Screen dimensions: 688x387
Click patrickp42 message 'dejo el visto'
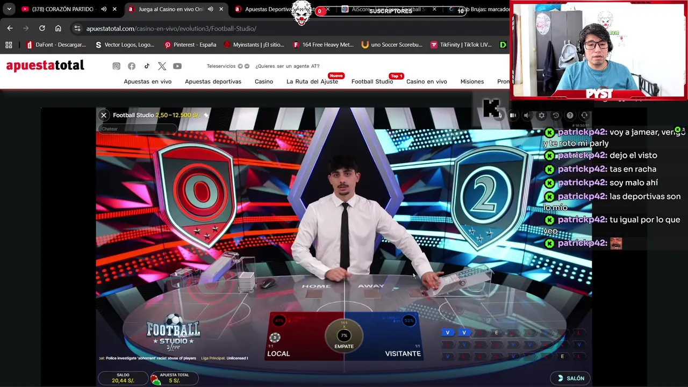(633, 155)
